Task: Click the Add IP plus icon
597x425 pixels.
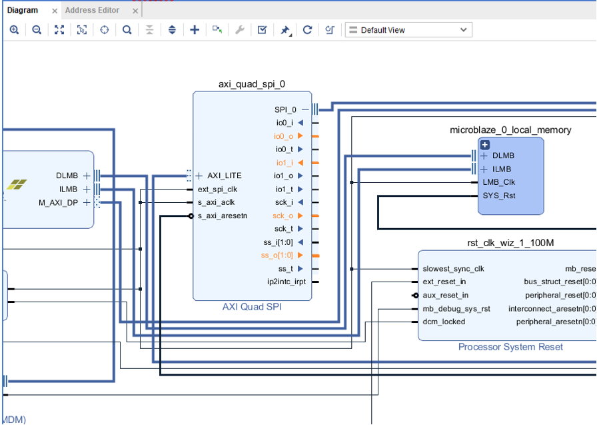Action: (x=195, y=30)
